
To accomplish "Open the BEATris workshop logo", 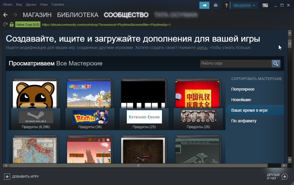I will click(90, 117).
